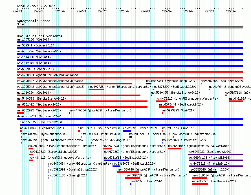Select the Cytogenetic Bands track title

click(x=34, y=21)
